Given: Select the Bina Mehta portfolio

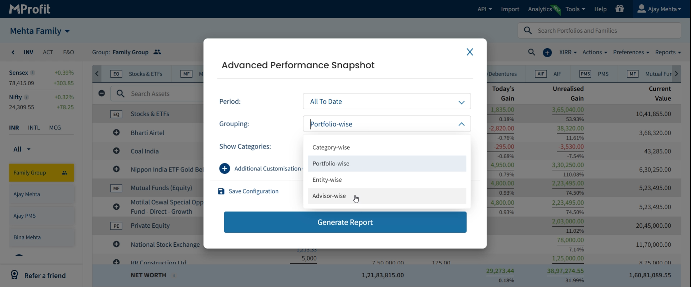Looking at the screenshot, I should click(41, 237).
